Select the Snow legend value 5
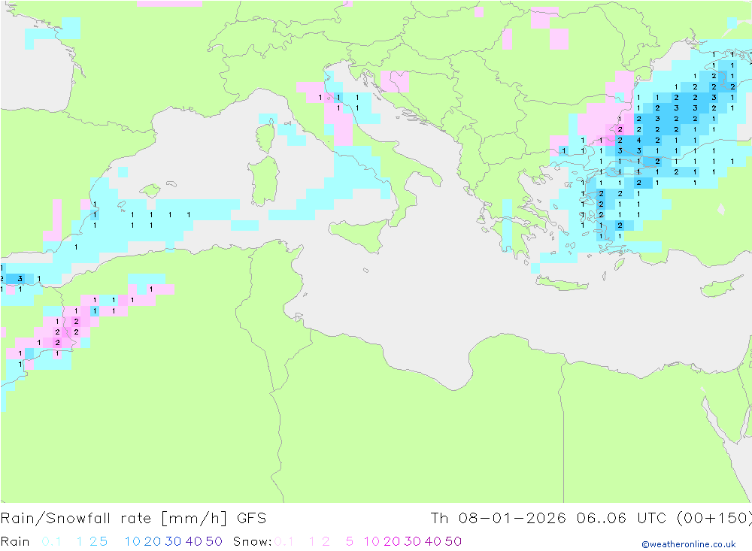752x551 pixels. (350, 541)
